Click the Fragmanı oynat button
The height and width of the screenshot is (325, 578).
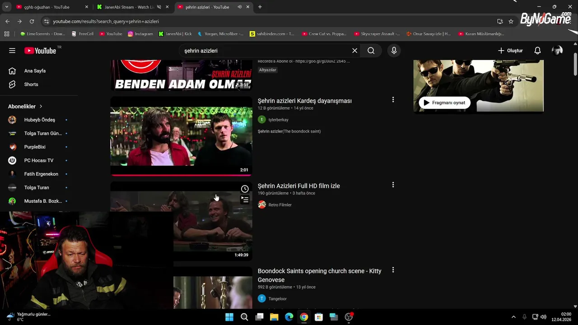[445, 102]
